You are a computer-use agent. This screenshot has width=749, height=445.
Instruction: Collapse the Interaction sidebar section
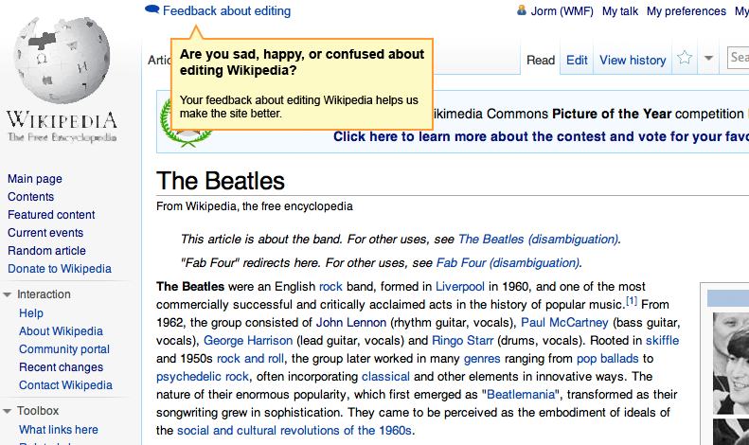point(8,294)
